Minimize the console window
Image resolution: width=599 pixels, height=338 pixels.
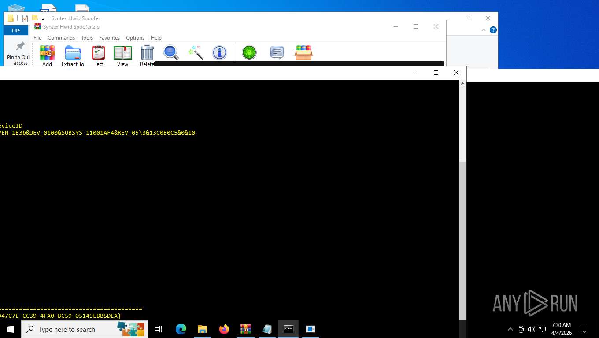tap(416, 73)
